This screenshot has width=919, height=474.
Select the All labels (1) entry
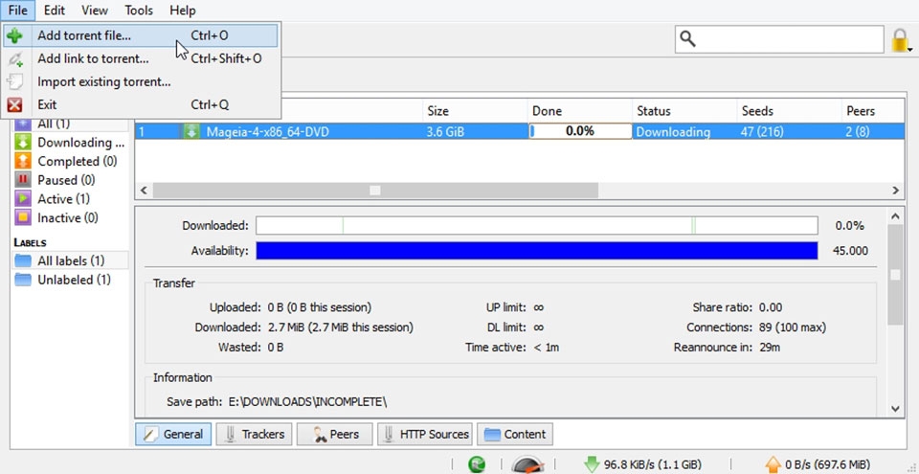70,260
